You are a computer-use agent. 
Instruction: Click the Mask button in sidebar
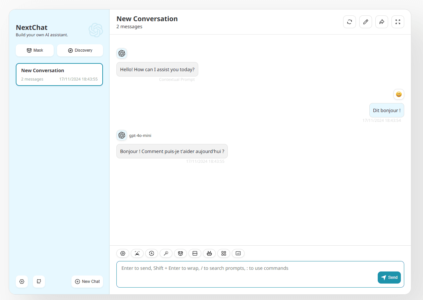[35, 50]
